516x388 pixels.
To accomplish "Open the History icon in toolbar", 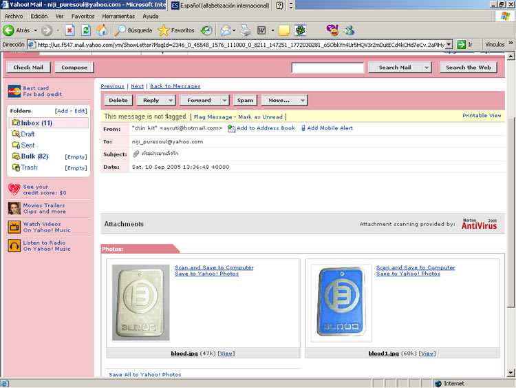I will pyautogui.click(x=206, y=30).
